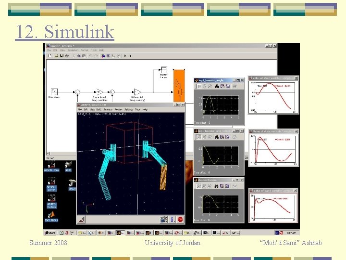Click zoom Y-axis icon in desired torque scope

click(x=210, y=186)
